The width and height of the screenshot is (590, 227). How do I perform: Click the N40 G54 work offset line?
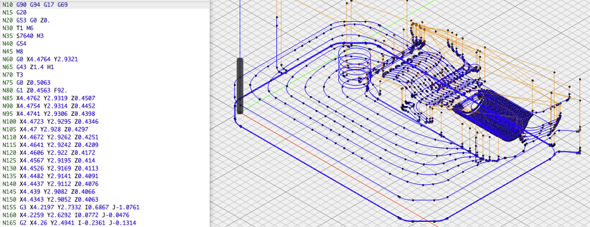(105, 44)
